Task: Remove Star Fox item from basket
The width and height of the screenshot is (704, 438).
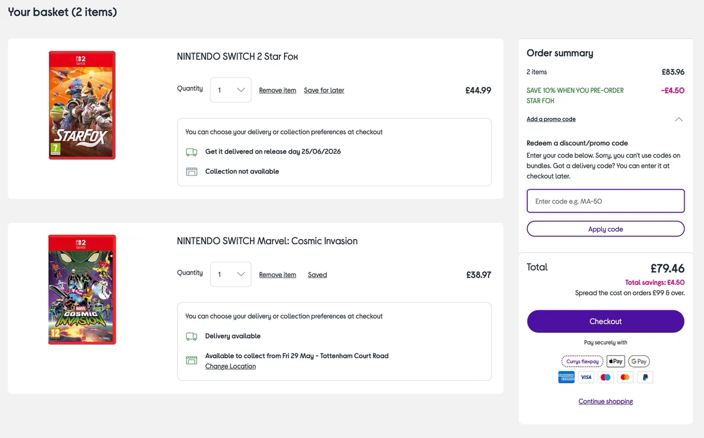Action: coord(277,90)
